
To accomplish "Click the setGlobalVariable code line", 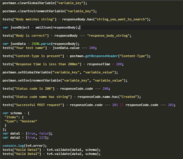I will pos(60,73).
